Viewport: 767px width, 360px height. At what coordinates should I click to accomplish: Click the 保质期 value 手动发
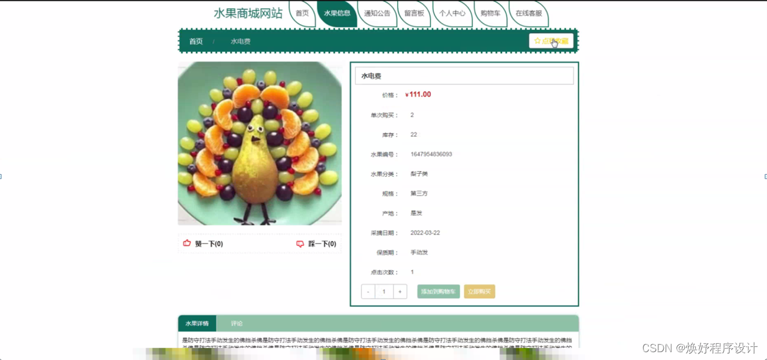pos(419,253)
